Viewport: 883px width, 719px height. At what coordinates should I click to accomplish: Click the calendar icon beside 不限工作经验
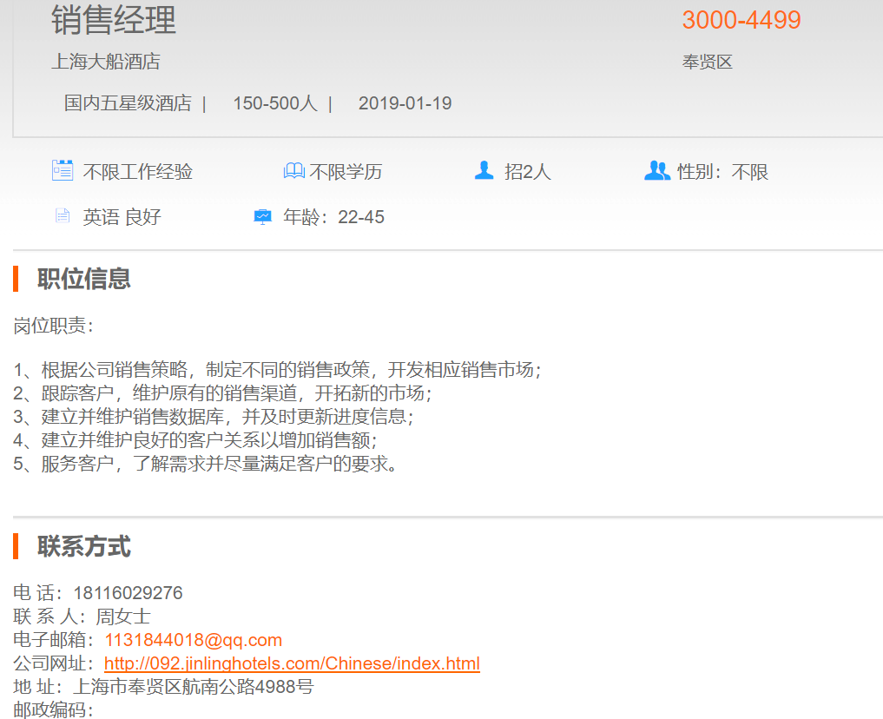pos(62,170)
